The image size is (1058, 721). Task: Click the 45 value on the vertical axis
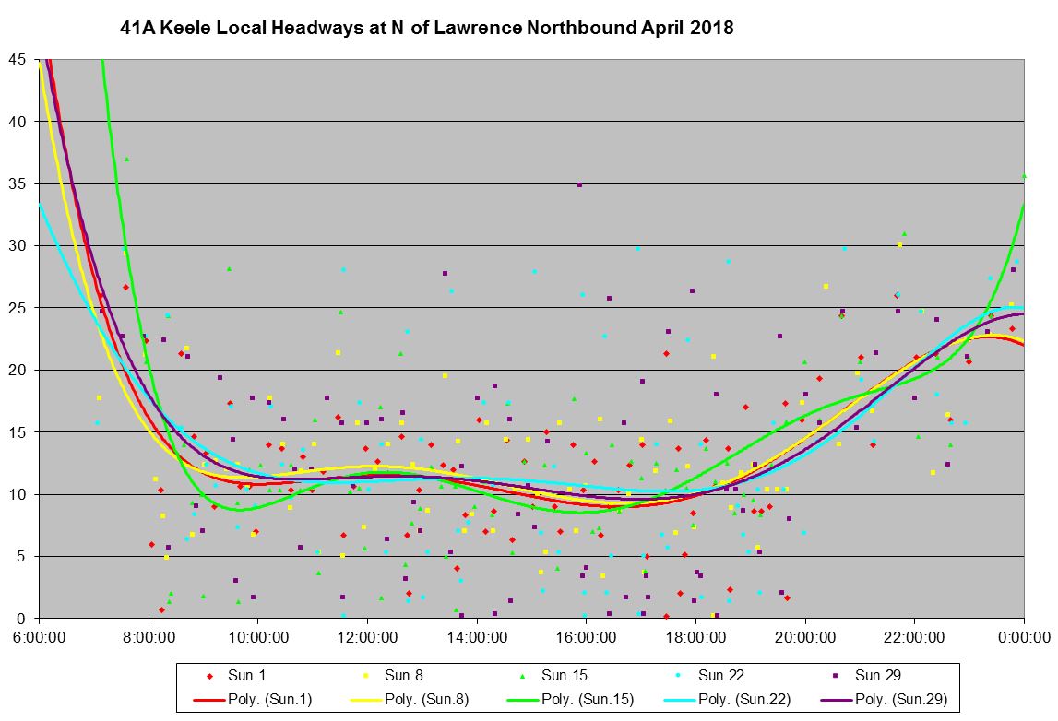point(17,59)
